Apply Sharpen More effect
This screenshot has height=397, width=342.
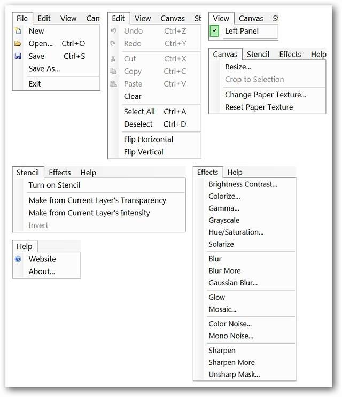tap(231, 363)
